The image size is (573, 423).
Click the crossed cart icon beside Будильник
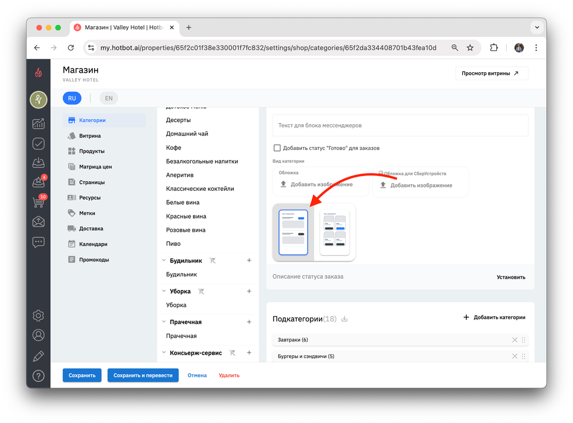pyautogui.click(x=212, y=260)
